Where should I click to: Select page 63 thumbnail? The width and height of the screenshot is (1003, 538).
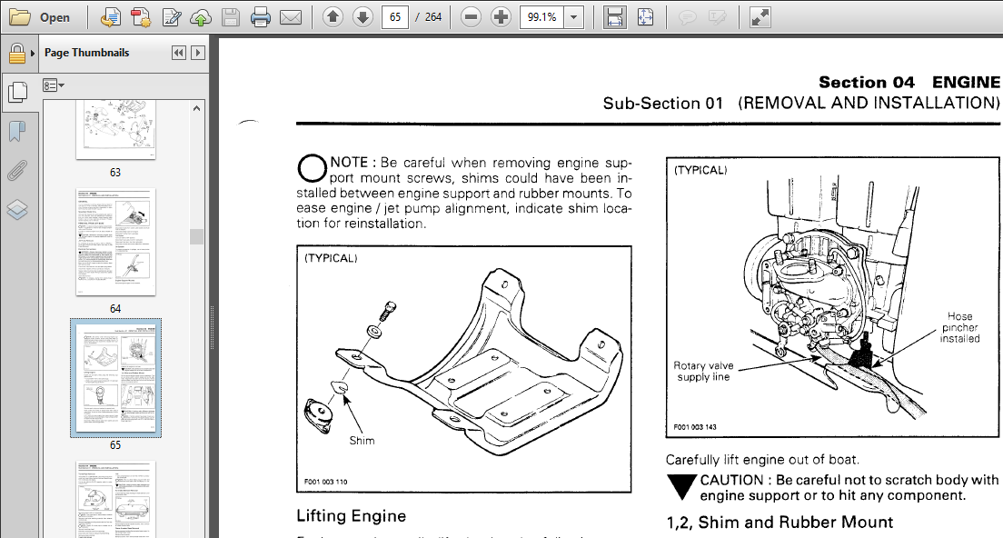tap(115, 130)
